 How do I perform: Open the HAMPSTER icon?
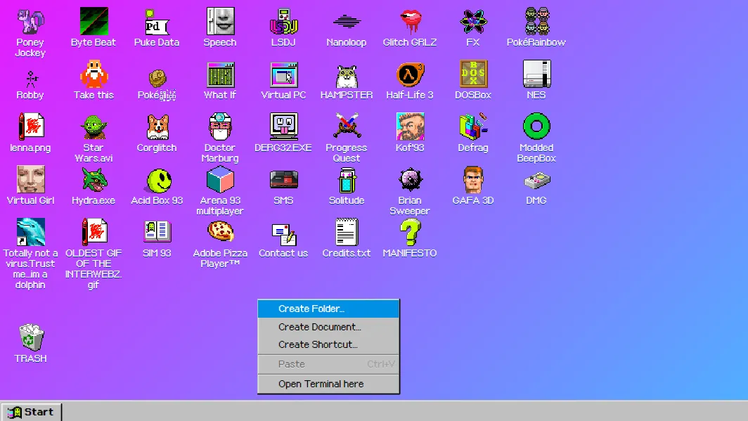pos(347,75)
